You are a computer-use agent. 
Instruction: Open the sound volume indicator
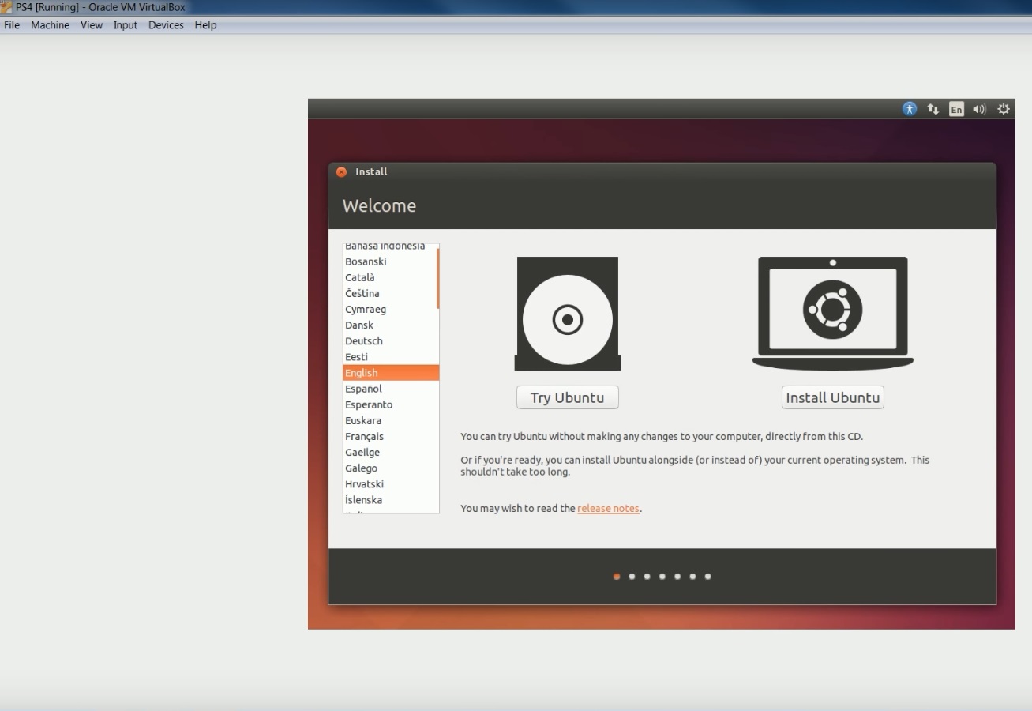pos(980,109)
